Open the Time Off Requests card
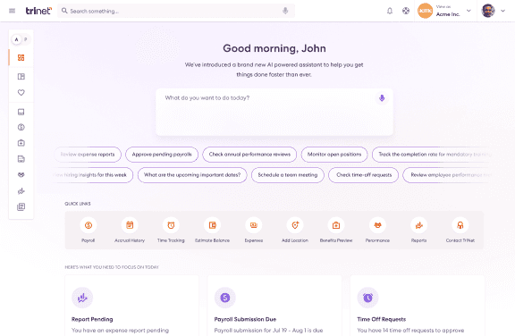 point(418,306)
